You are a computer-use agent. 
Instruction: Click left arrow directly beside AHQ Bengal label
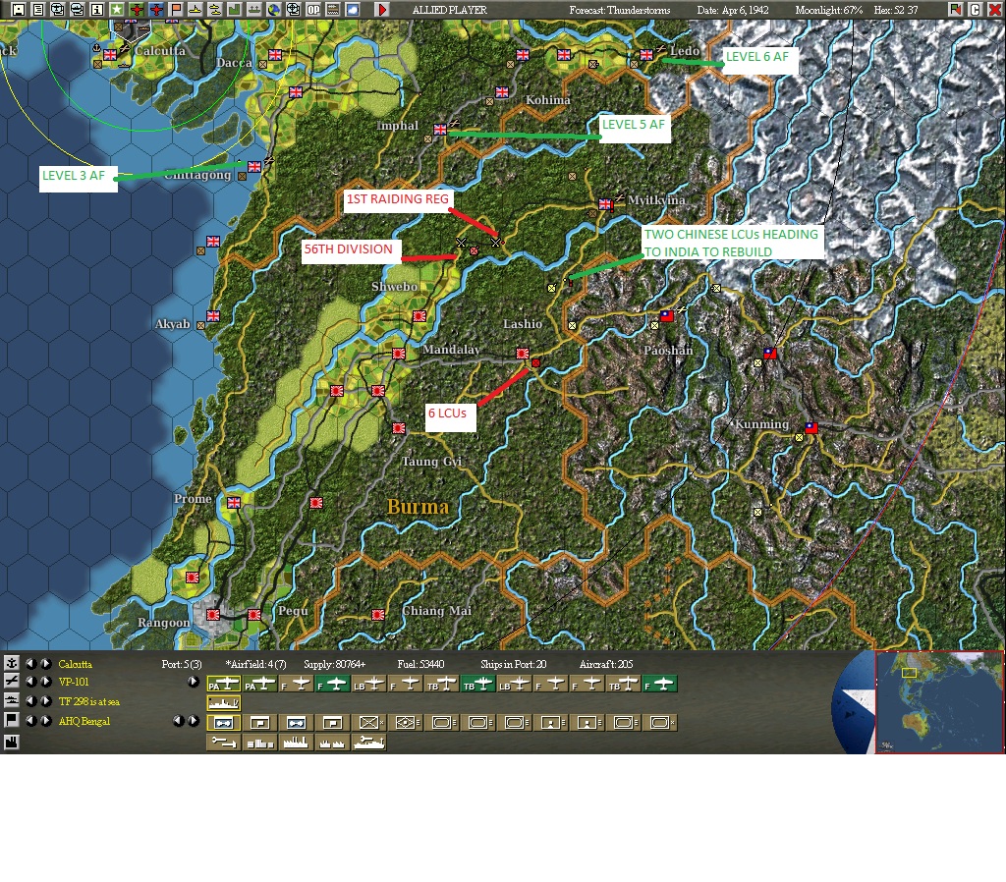30,720
